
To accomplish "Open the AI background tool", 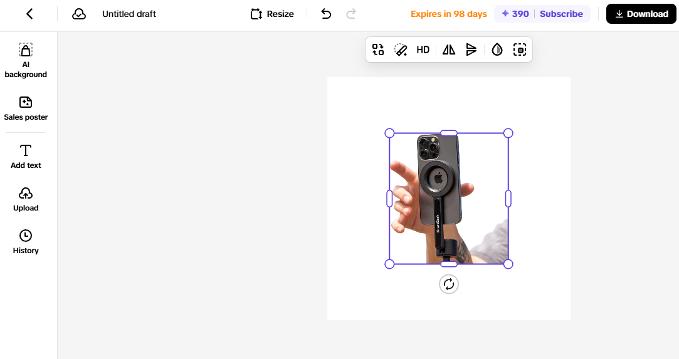I will coord(26,61).
